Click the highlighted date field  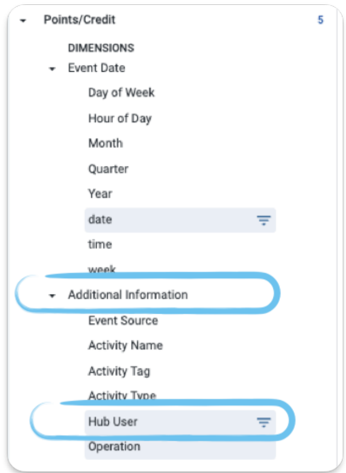(180, 220)
